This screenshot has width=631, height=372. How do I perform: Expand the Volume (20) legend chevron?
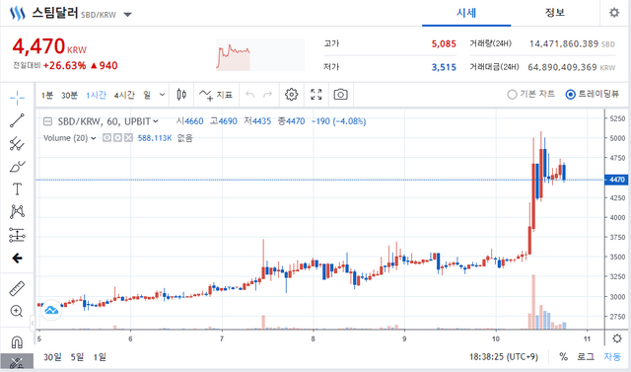pos(94,138)
